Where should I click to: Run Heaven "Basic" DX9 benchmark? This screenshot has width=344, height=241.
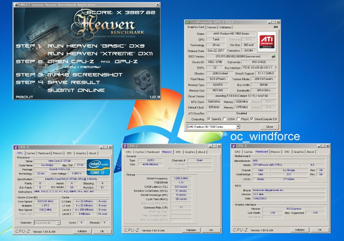96,46
